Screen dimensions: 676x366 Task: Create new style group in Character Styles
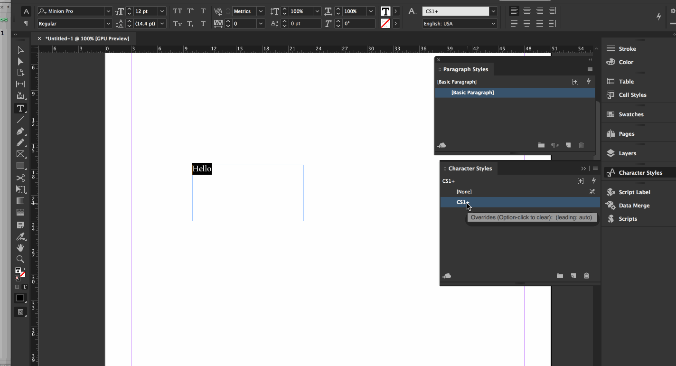560,276
